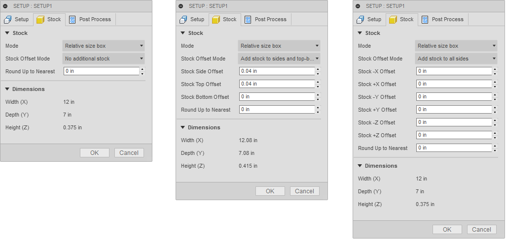The width and height of the screenshot is (506, 239).
Task: Increase Stock Side Offset with up arrow
Action: (318, 69)
